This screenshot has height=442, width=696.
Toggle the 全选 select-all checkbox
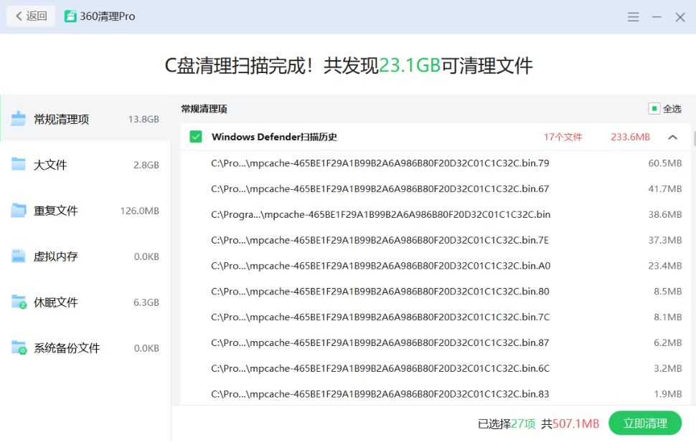(x=654, y=109)
